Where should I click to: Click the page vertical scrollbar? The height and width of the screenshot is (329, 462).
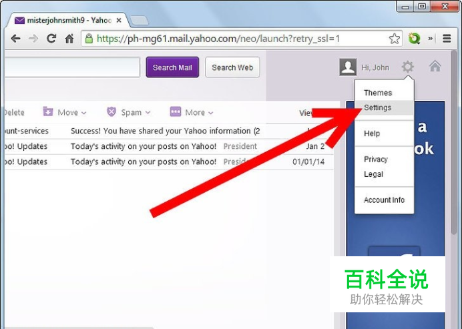[x=454, y=141]
